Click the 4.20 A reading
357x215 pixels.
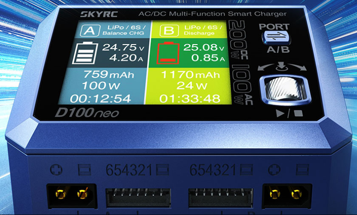(126, 58)
